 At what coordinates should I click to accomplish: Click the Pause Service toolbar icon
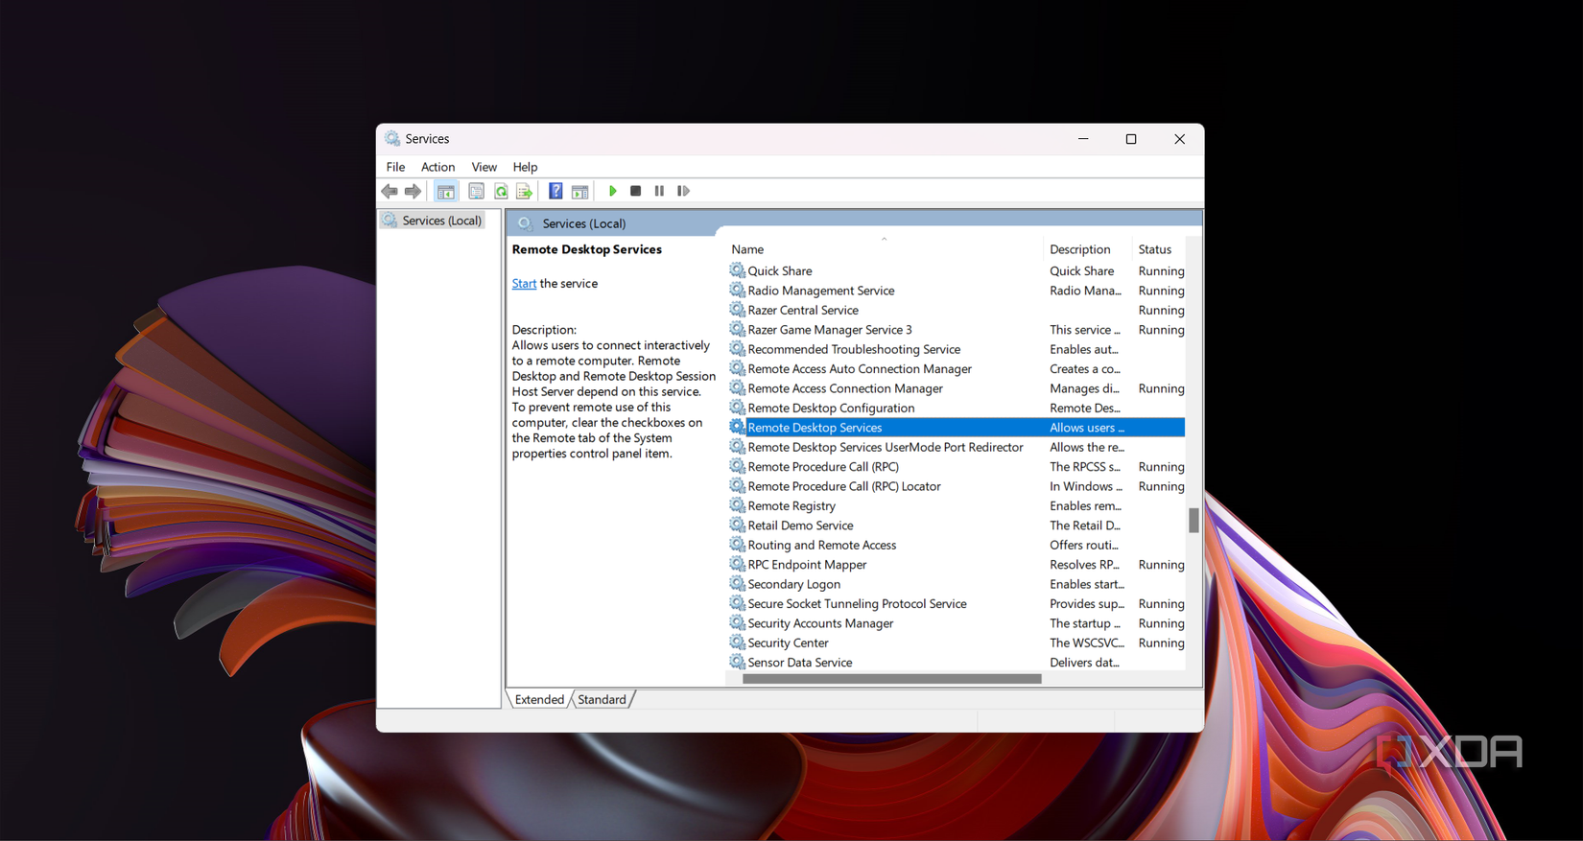click(659, 191)
